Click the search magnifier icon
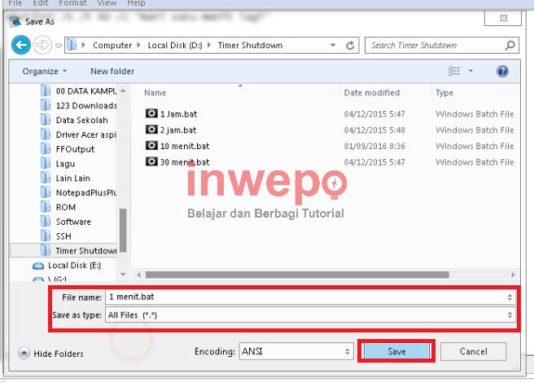 click(510, 46)
